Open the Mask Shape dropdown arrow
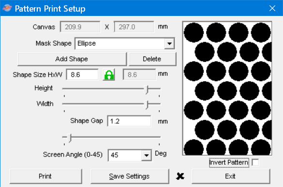Screen dimensions: 283x187 169,43
